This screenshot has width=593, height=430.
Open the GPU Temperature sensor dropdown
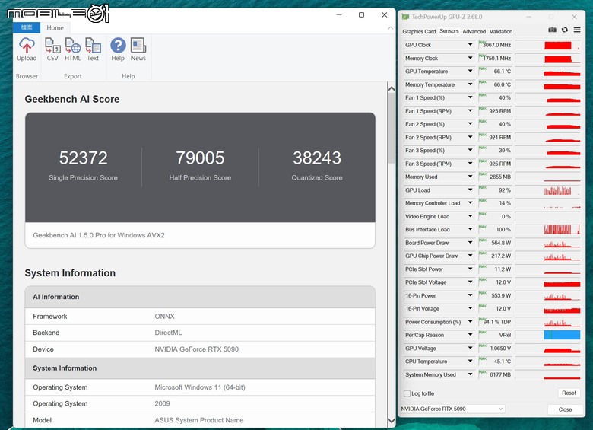click(470, 72)
